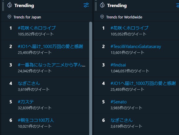Open #花咲くホロライブ in Worldwide trends
179x135 pixels.
pos(129,28)
